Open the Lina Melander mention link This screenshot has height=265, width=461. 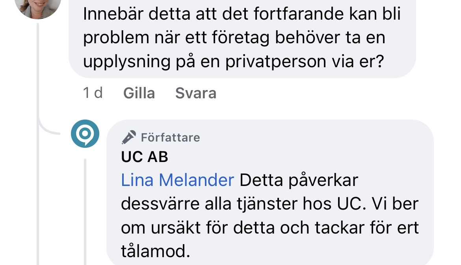[177, 180]
